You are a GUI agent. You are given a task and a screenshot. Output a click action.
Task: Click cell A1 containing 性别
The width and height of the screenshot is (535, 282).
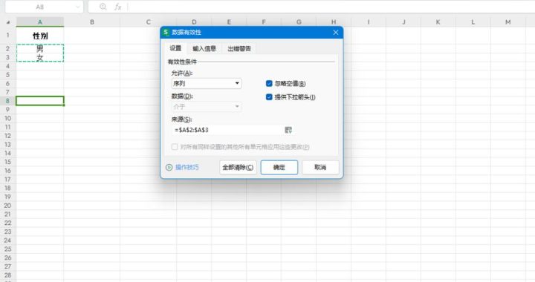40,36
